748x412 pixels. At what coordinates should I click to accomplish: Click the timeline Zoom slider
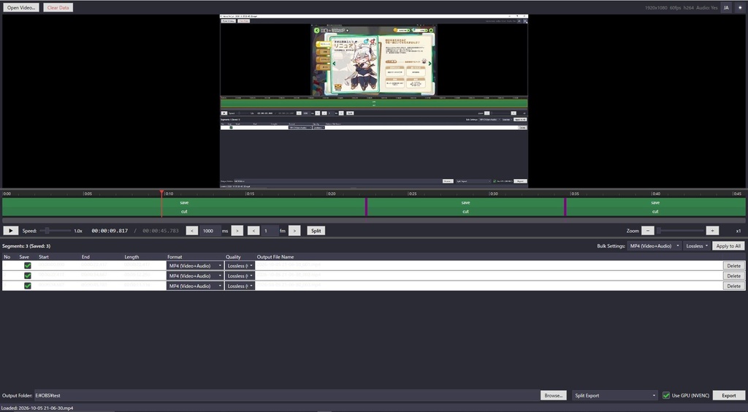point(680,231)
